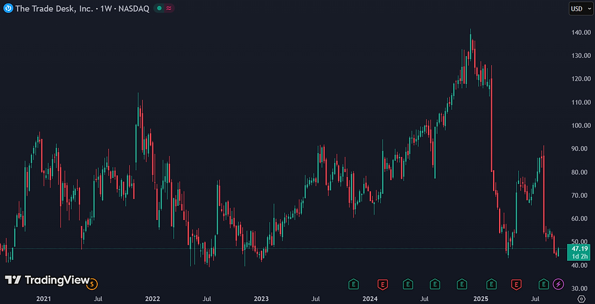
Task: Click the 2025 time axis label
Action: (x=480, y=299)
